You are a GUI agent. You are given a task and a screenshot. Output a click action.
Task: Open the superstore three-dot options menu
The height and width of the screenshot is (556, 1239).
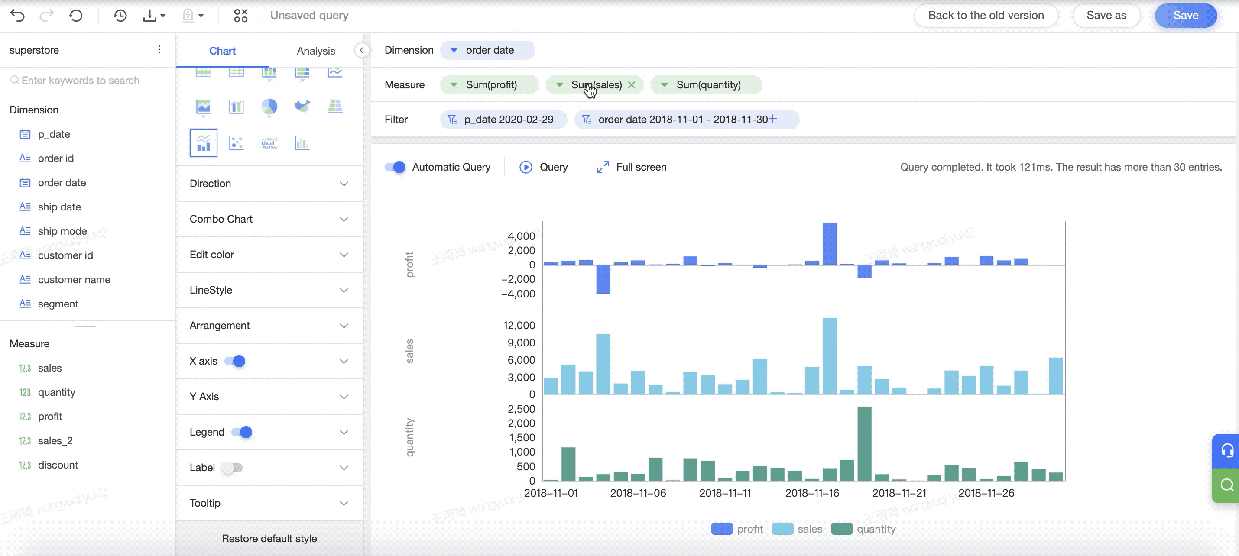(159, 49)
